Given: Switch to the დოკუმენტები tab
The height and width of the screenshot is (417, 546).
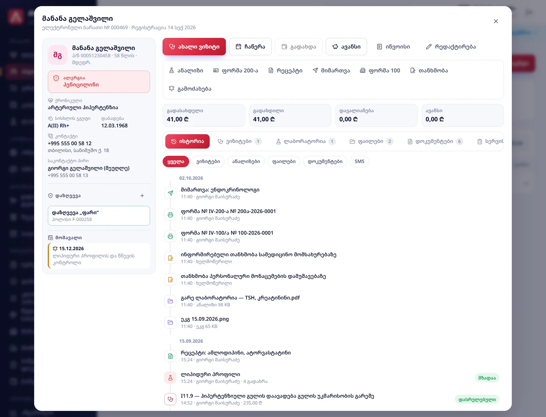Looking at the screenshot, I should click(435, 141).
